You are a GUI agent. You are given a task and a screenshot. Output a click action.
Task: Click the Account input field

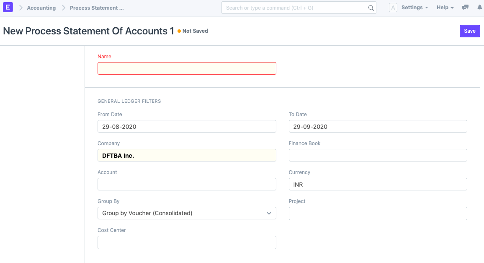click(x=187, y=184)
